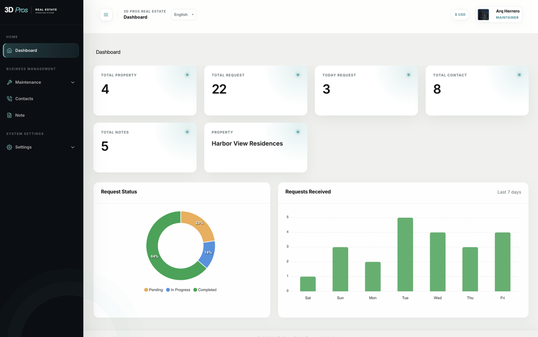Toggle the In Progress legend item
Image resolution: width=538 pixels, height=337 pixels.
coord(178,290)
